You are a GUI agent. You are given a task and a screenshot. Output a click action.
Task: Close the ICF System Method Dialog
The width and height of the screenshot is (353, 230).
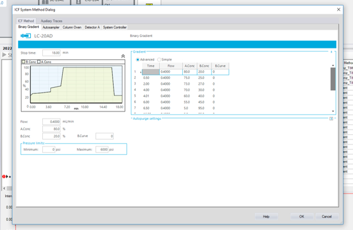338,9
